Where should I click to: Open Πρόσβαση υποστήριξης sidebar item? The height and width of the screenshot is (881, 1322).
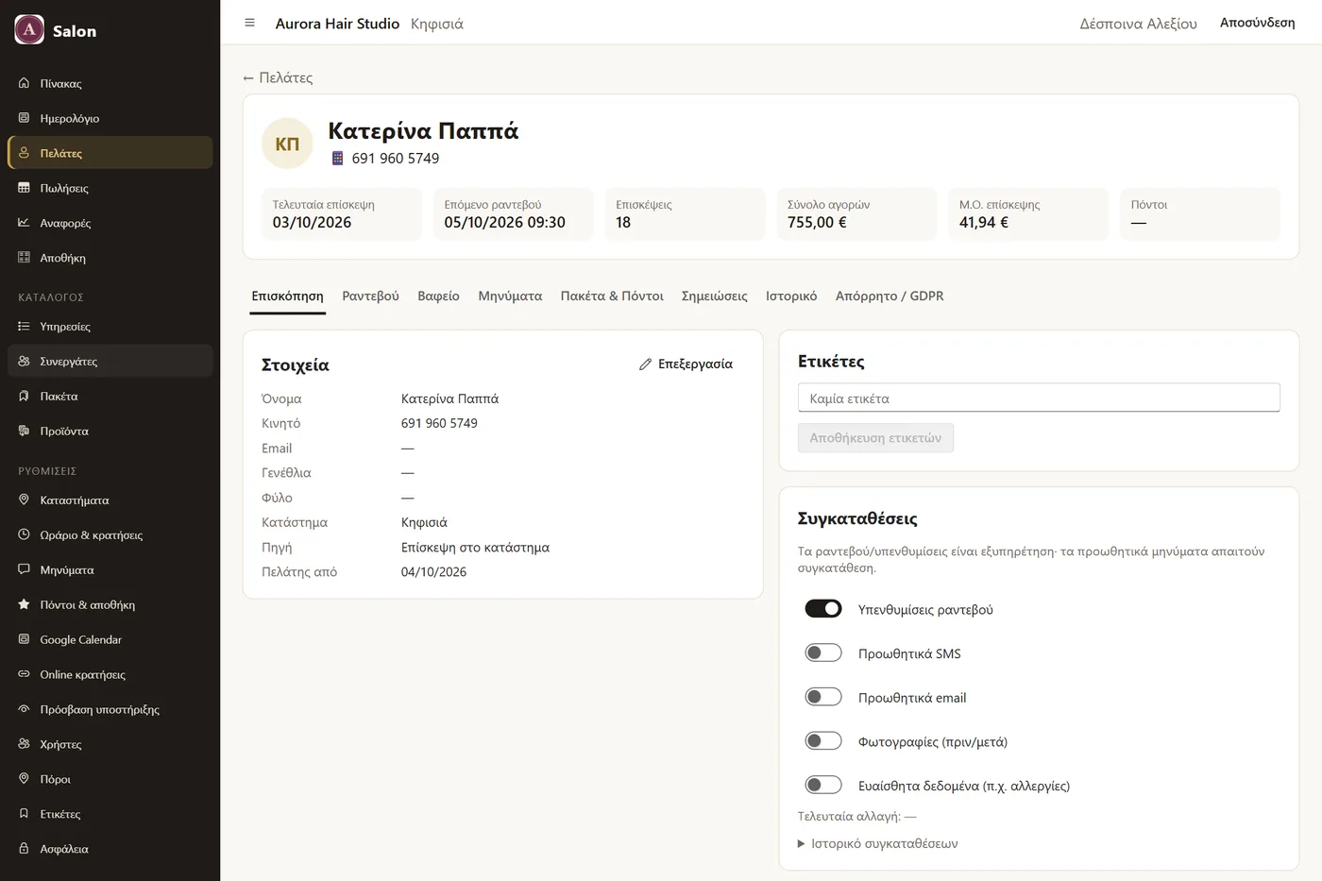click(110, 709)
